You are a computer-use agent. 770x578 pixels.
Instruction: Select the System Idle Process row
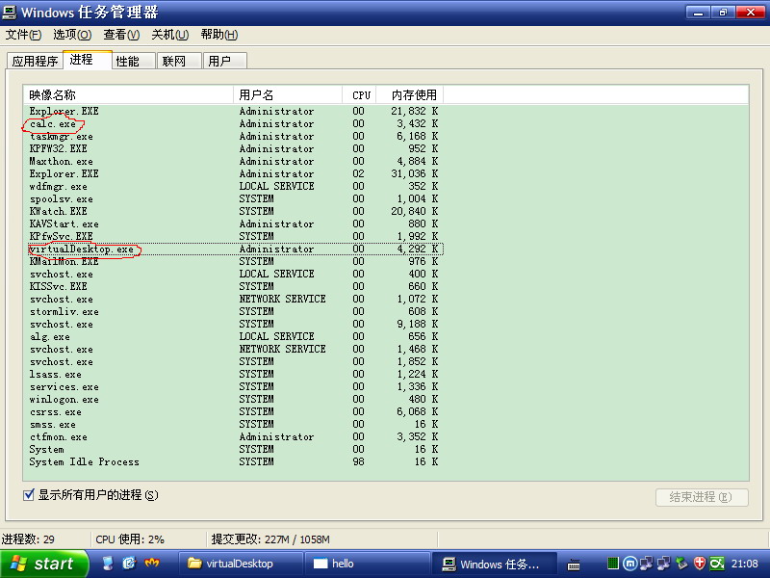click(233, 462)
